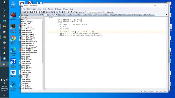175x98 pixels.
Task: Switch to the StaticAnalysis.java tab
Action: [149, 15]
